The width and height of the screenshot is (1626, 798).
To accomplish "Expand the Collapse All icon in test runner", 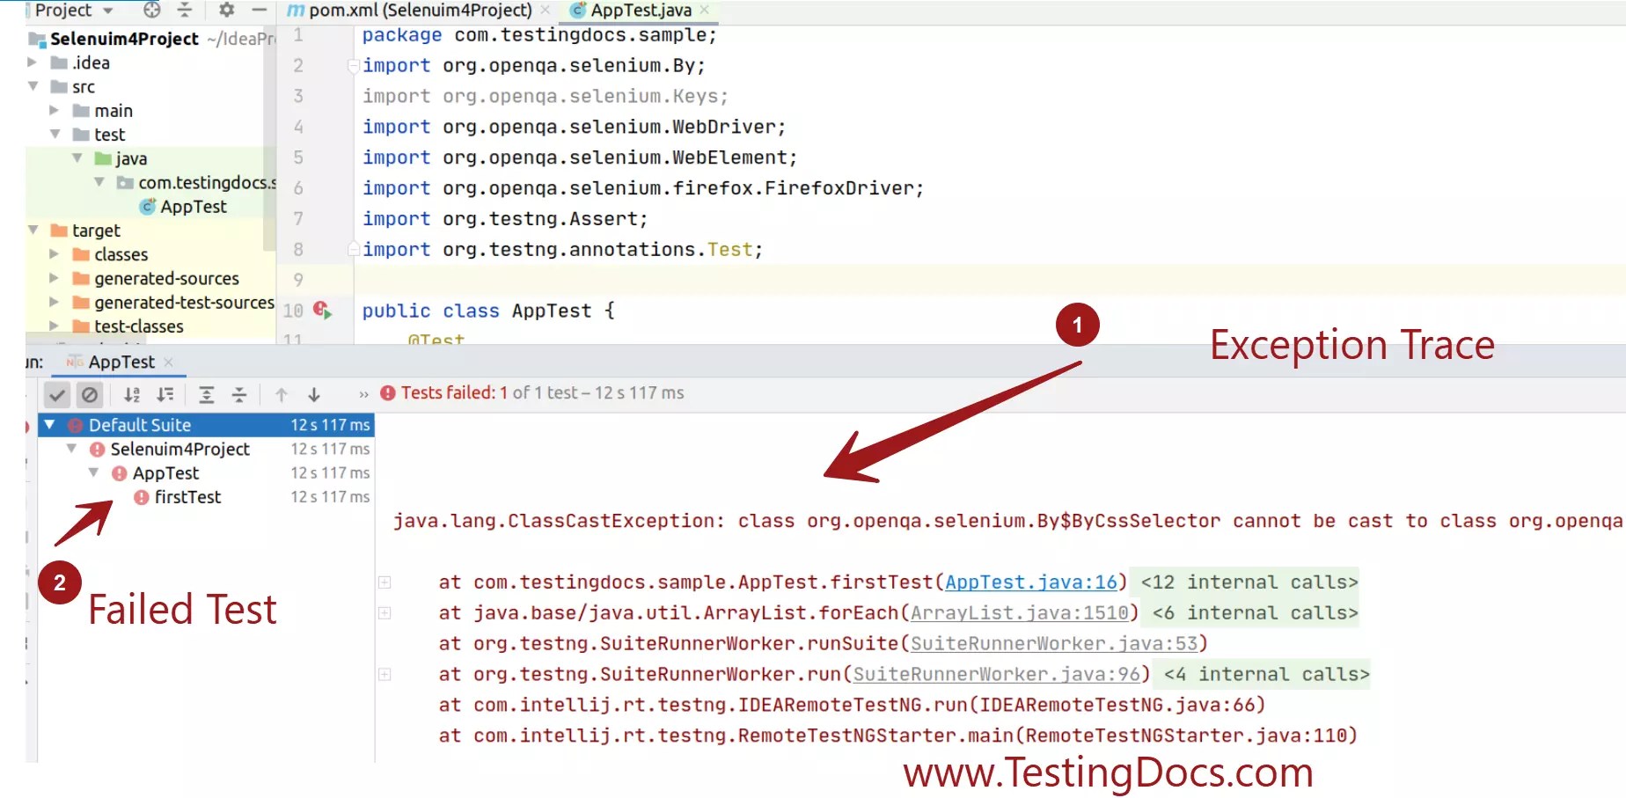I will (x=238, y=394).
